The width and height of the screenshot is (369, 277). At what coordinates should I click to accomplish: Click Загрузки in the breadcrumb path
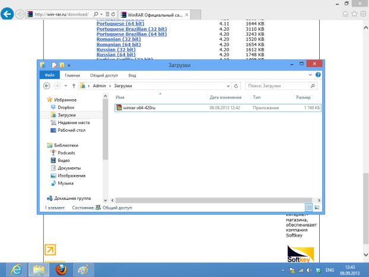[x=123, y=86]
